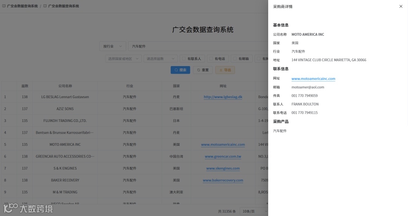Image resolution: width=408 pixels, height=216 pixels.
Task: Click 澳大利亚 country cell
Action: tap(176, 192)
